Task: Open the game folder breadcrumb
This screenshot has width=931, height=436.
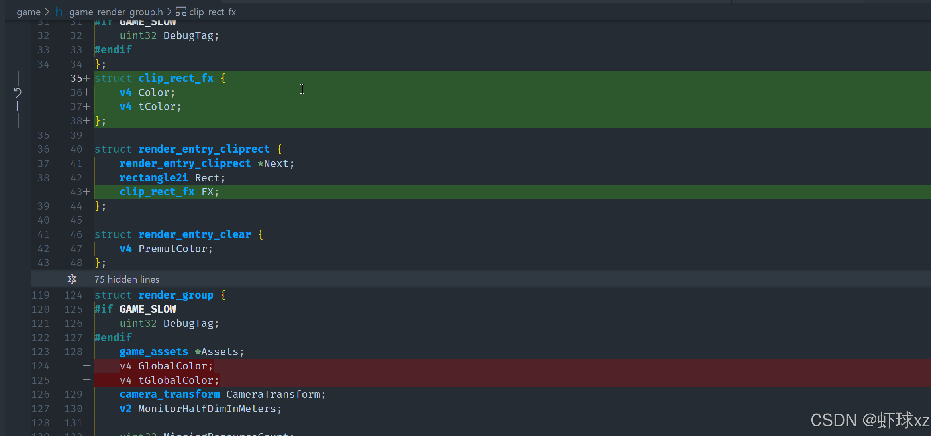Action: coord(29,12)
